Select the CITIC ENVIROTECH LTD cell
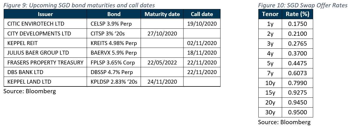The image size is (349, 127). (x=45, y=24)
